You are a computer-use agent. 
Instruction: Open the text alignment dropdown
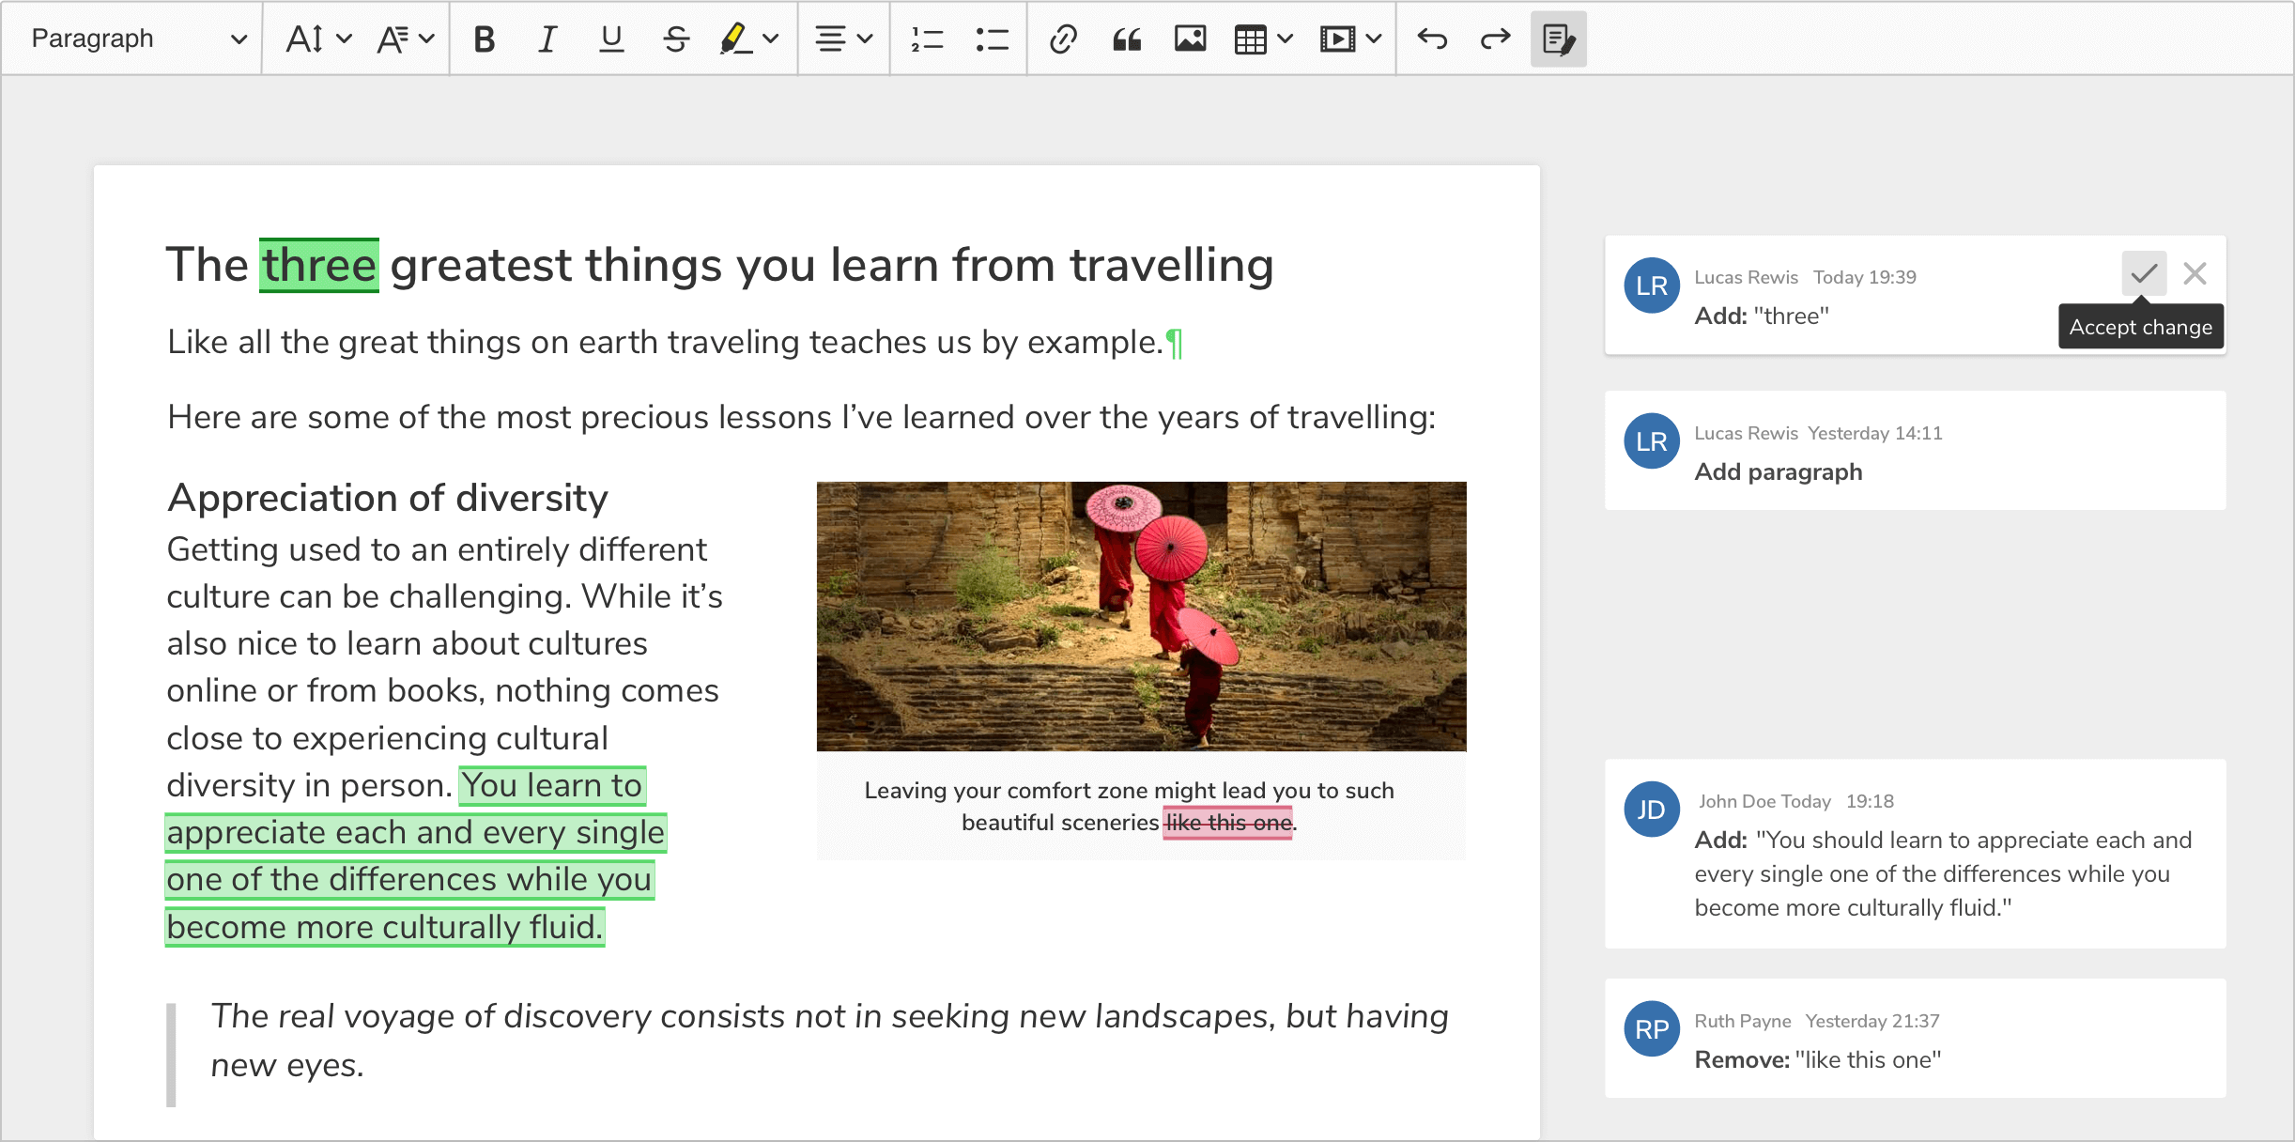pos(843,39)
